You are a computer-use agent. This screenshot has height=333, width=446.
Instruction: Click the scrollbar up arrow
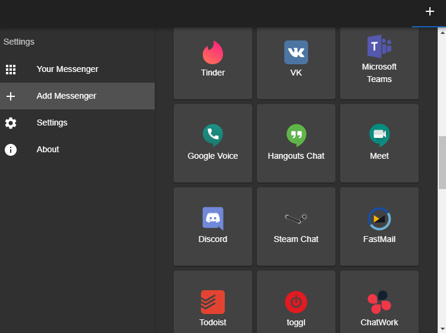pos(442,33)
